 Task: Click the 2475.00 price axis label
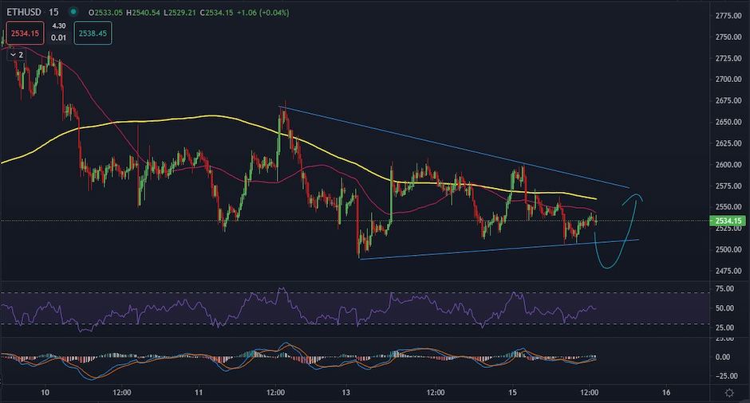728,271
